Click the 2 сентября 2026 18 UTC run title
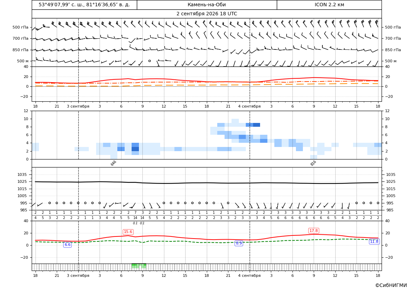Image resolution: width=407 pixels, height=288 pixels. (x=206, y=14)
